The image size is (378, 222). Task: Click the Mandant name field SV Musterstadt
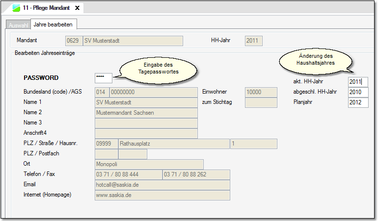[132, 41]
